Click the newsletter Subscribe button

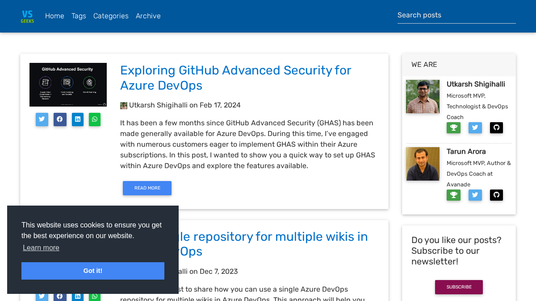pyautogui.click(x=459, y=287)
